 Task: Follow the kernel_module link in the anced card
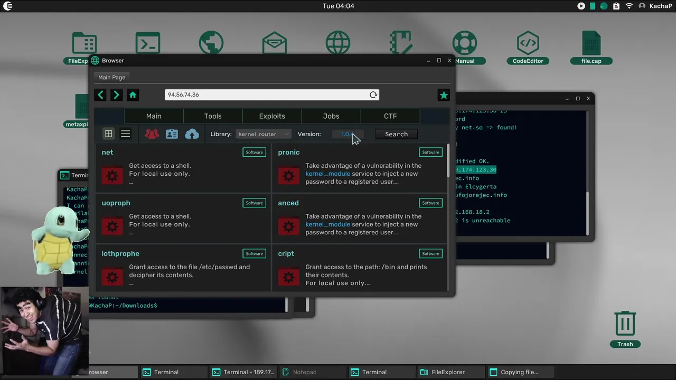tap(327, 224)
